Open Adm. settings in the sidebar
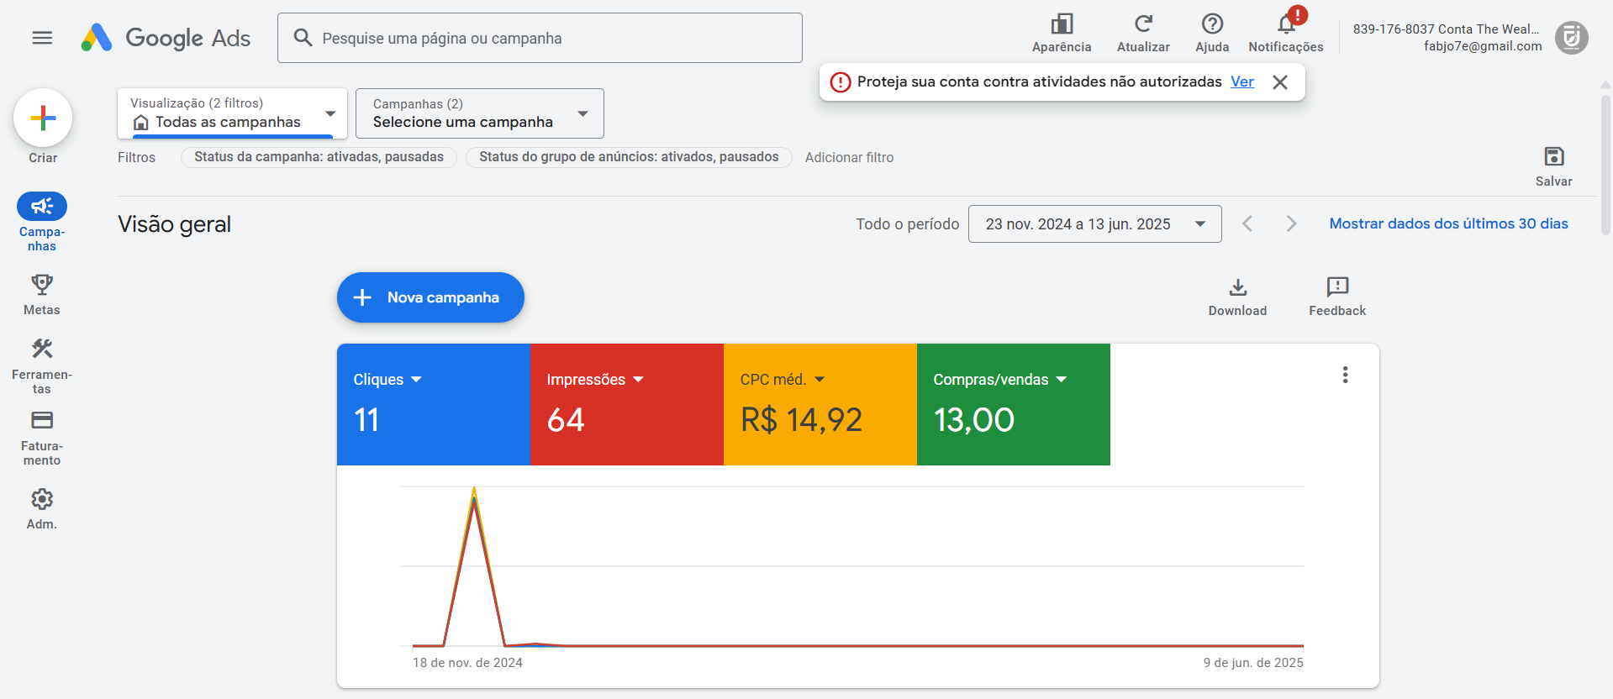This screenshot has height=699, width=1613. (x=42, y=509)
